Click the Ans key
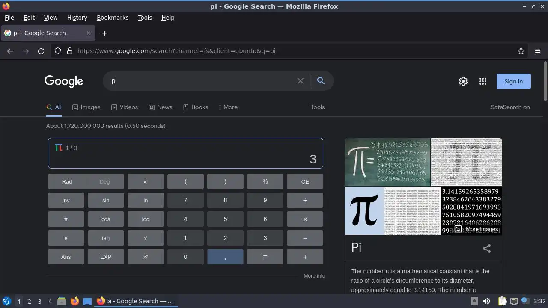This screenshot has height=308, width=548. point(66,257)
